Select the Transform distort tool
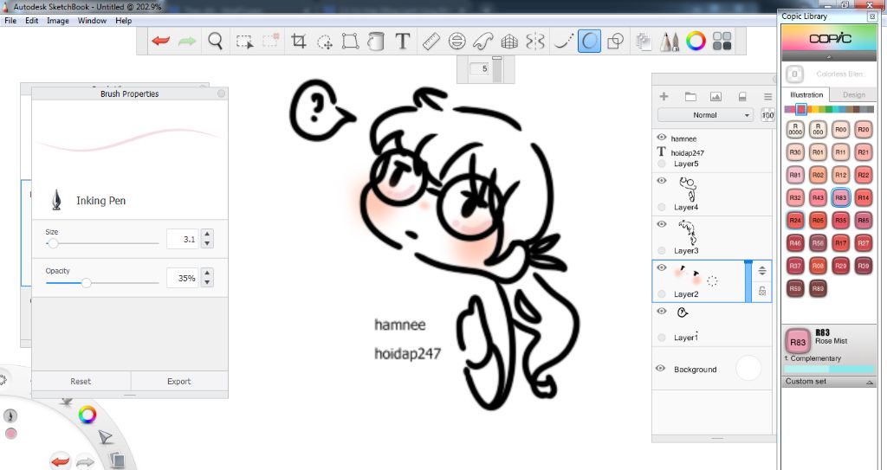This screenshot has width=887, height=470. pyautogui.click(x=350, y=41)
